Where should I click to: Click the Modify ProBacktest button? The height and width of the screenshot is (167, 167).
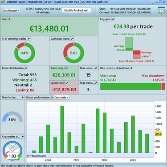point(76,10)
